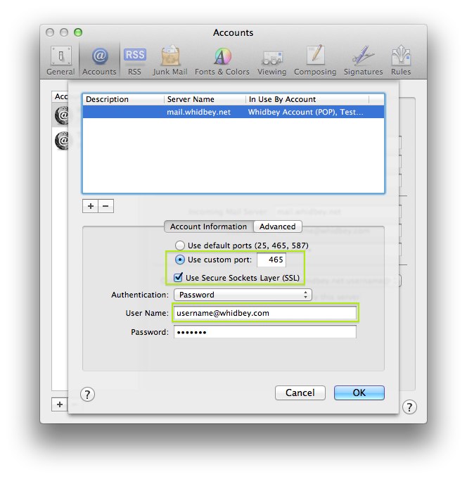Open the Viewing preferences pane

coord(272,60)
